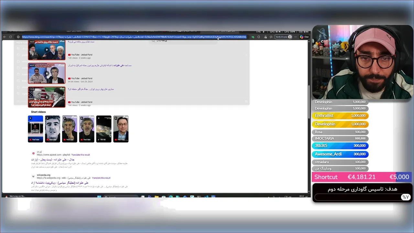Select the Bing search URL in address bar

point(134,37)
